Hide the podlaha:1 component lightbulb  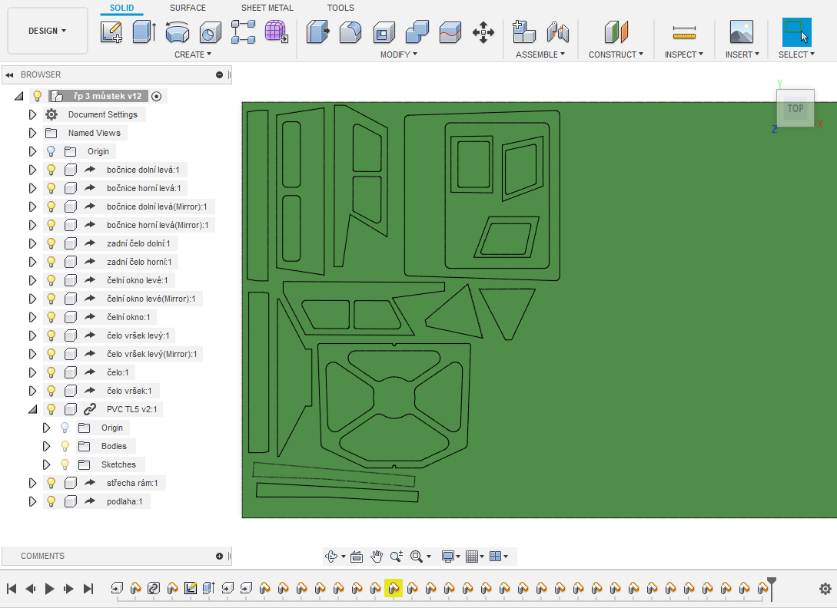[x=51, y=501]
